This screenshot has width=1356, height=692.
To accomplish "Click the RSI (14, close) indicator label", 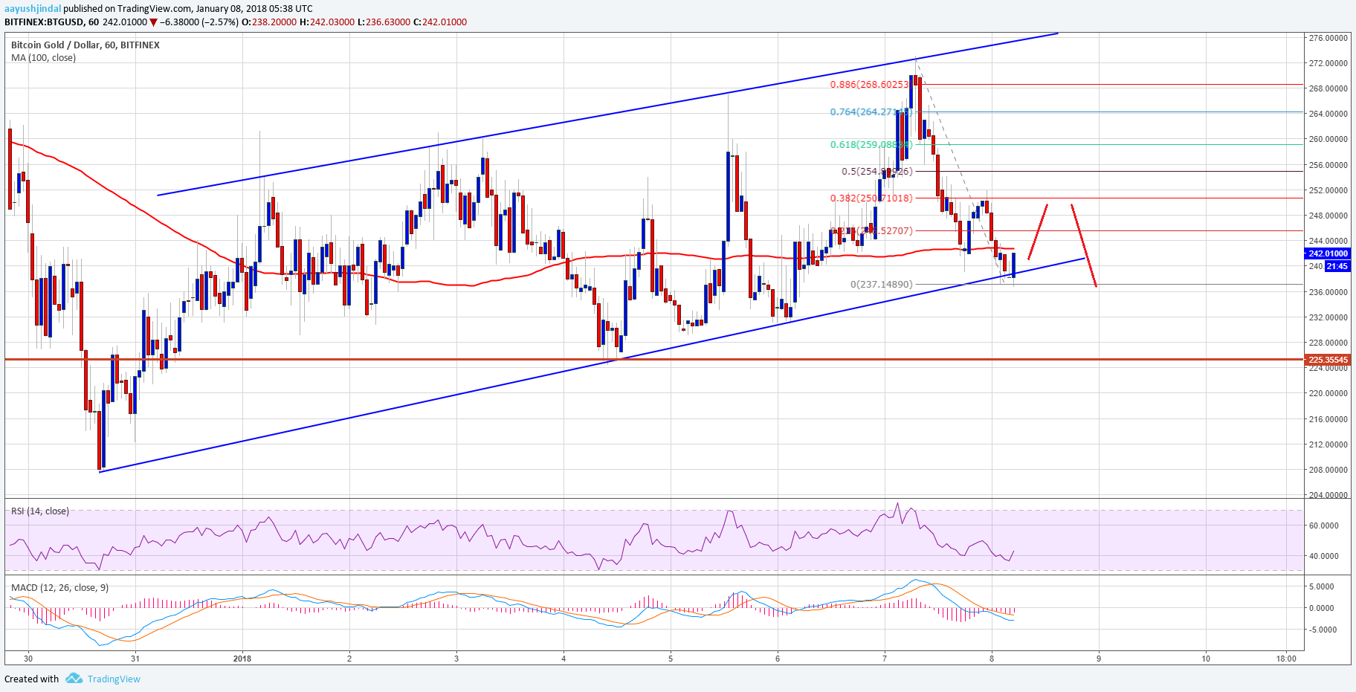I will (x=40, y=511).
